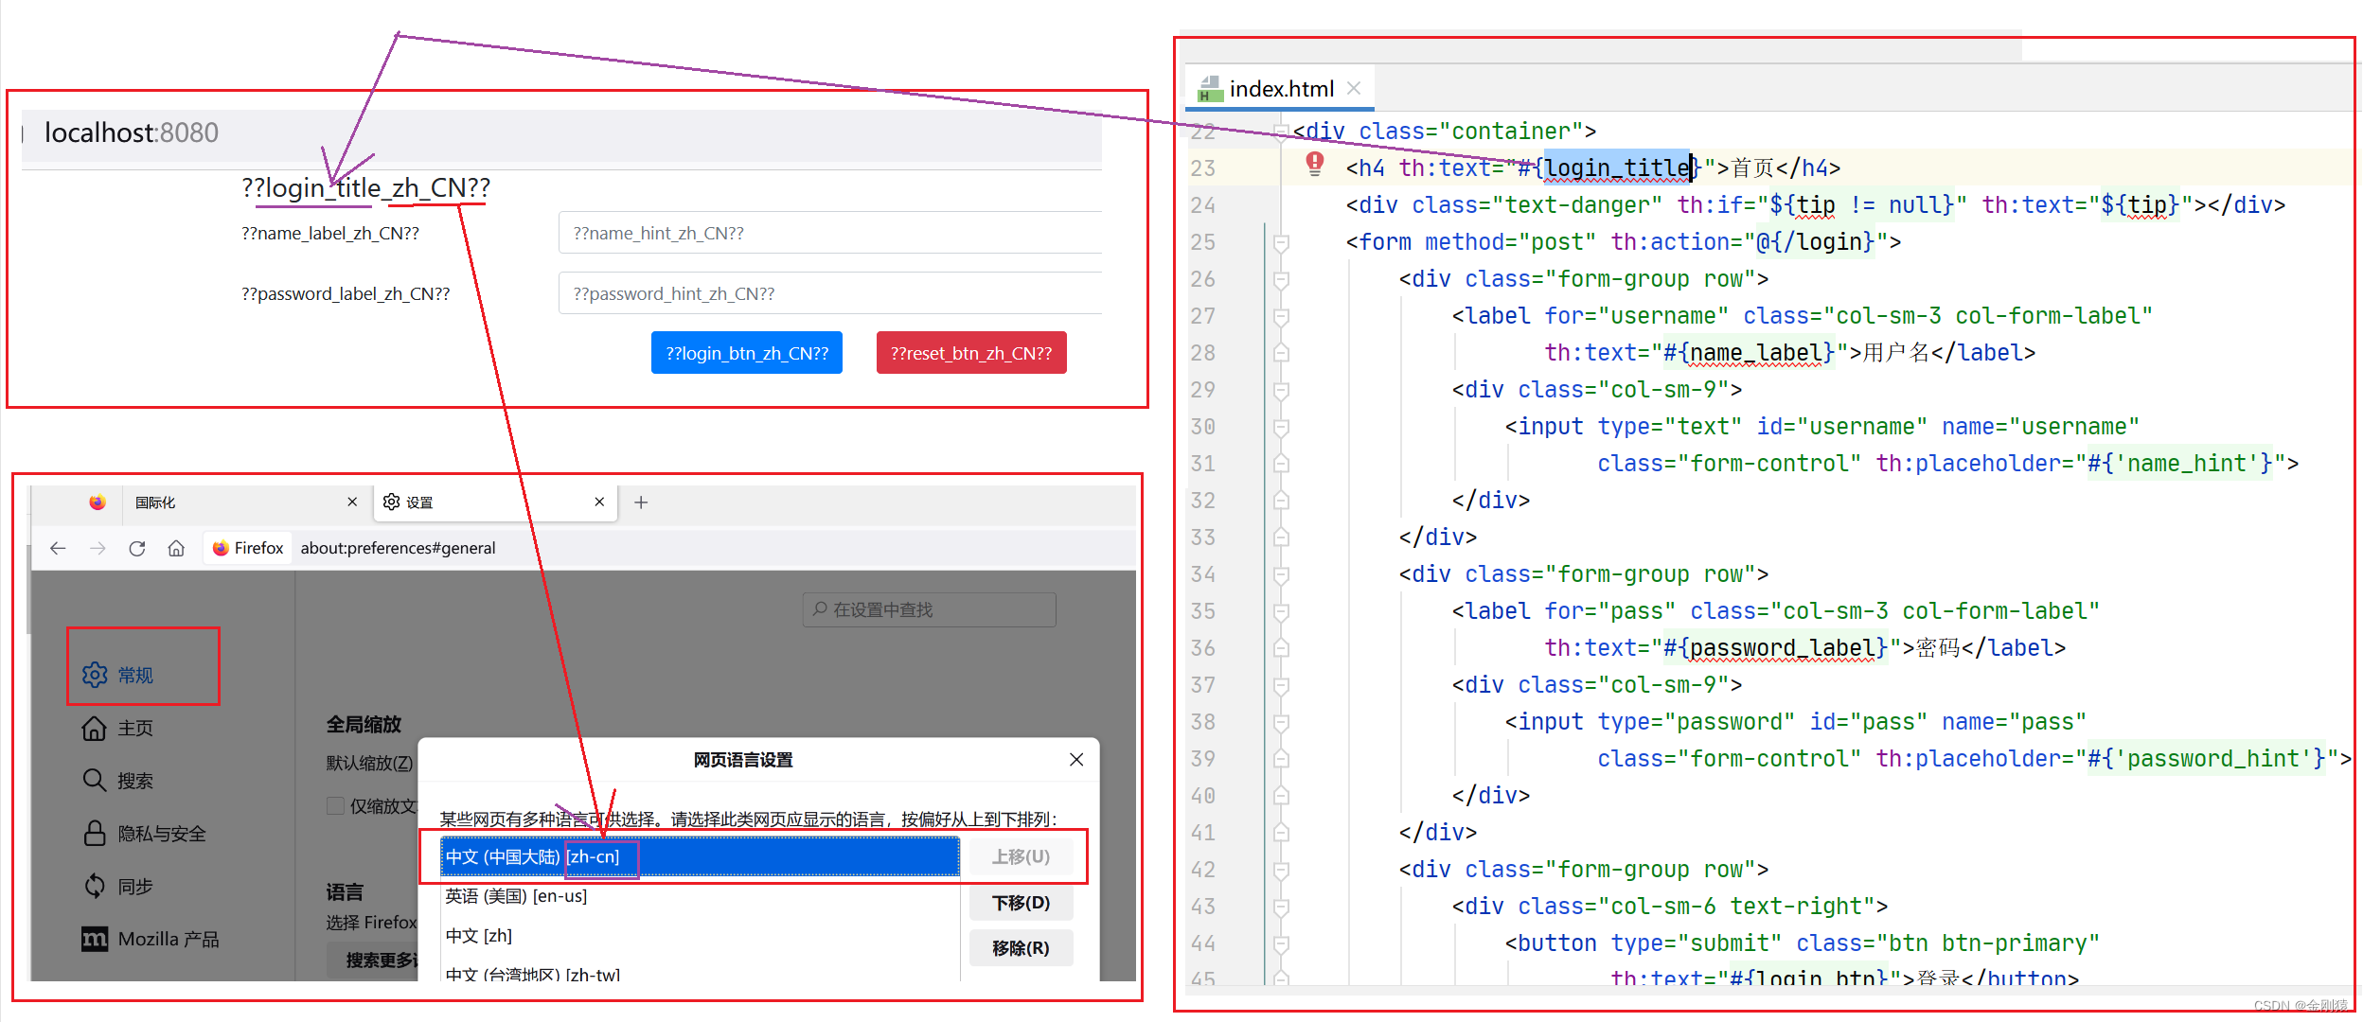Click line number 23 in the gutter

(x=1203, y=168)
